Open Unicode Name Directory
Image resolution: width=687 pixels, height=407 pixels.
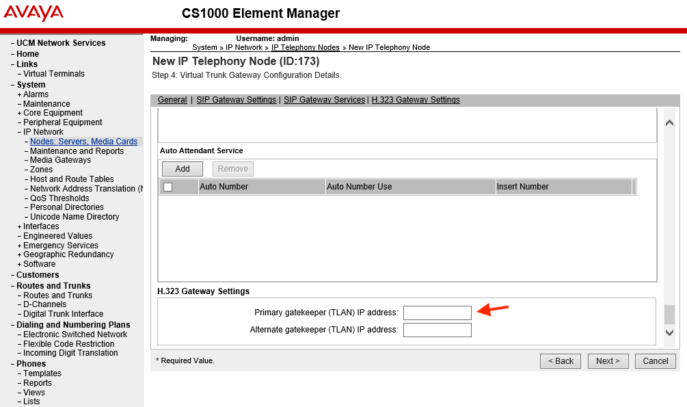[x=75, y=217]
